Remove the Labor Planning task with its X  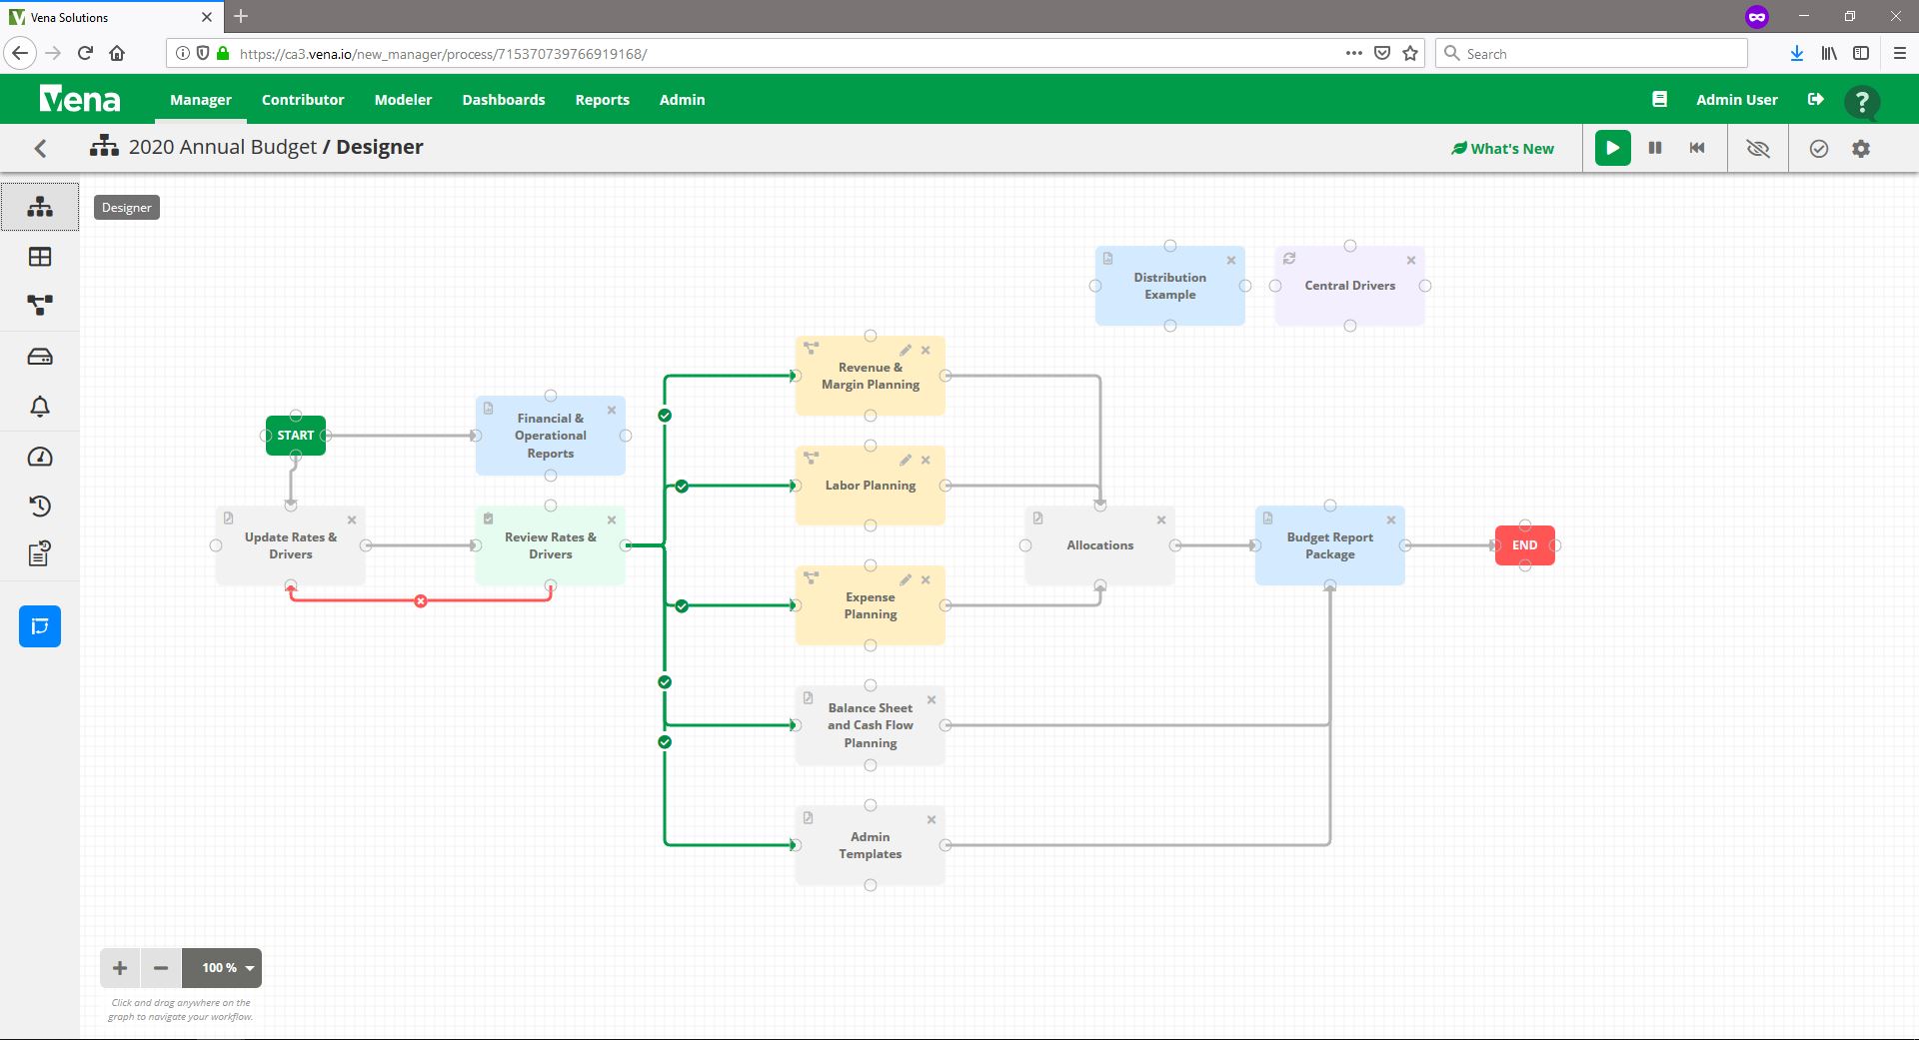[926, 461]
